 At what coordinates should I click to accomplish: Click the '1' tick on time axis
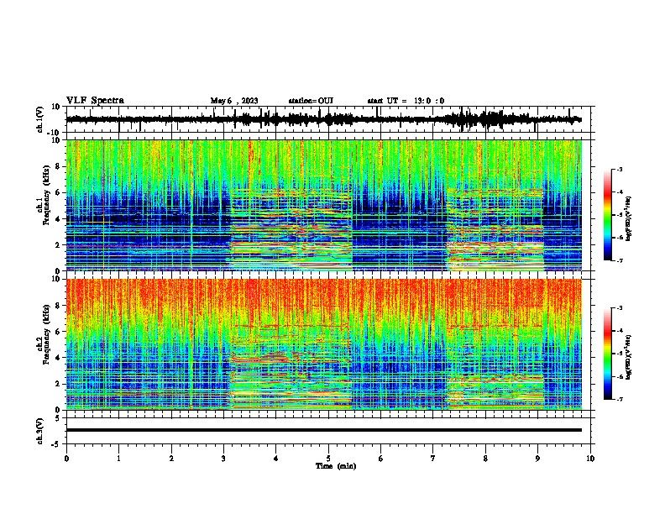pyautogui.click(x=118, y=459)
